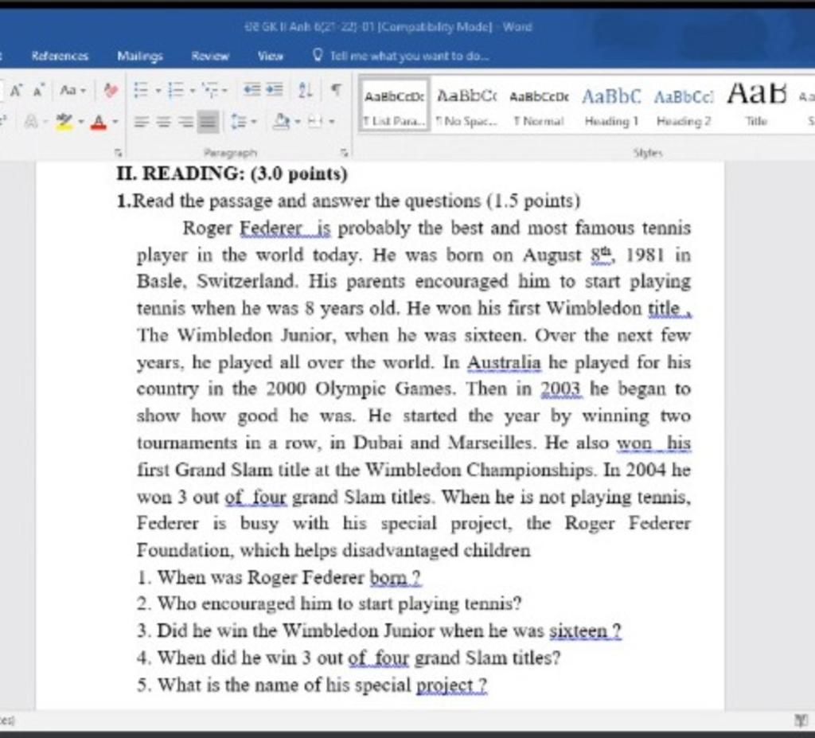
Task: Open the Multilevel List dropdown arrow
Action: [225, 91]
